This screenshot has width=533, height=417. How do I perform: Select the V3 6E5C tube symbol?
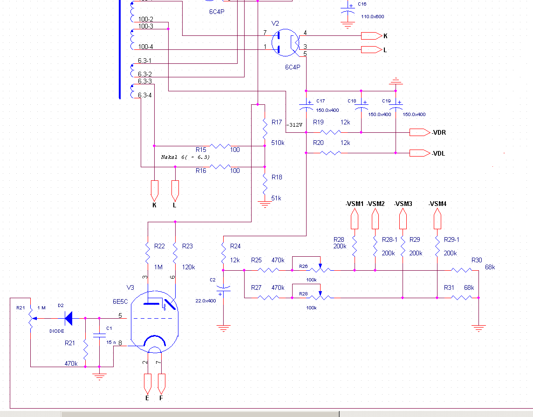coord(154,321)
